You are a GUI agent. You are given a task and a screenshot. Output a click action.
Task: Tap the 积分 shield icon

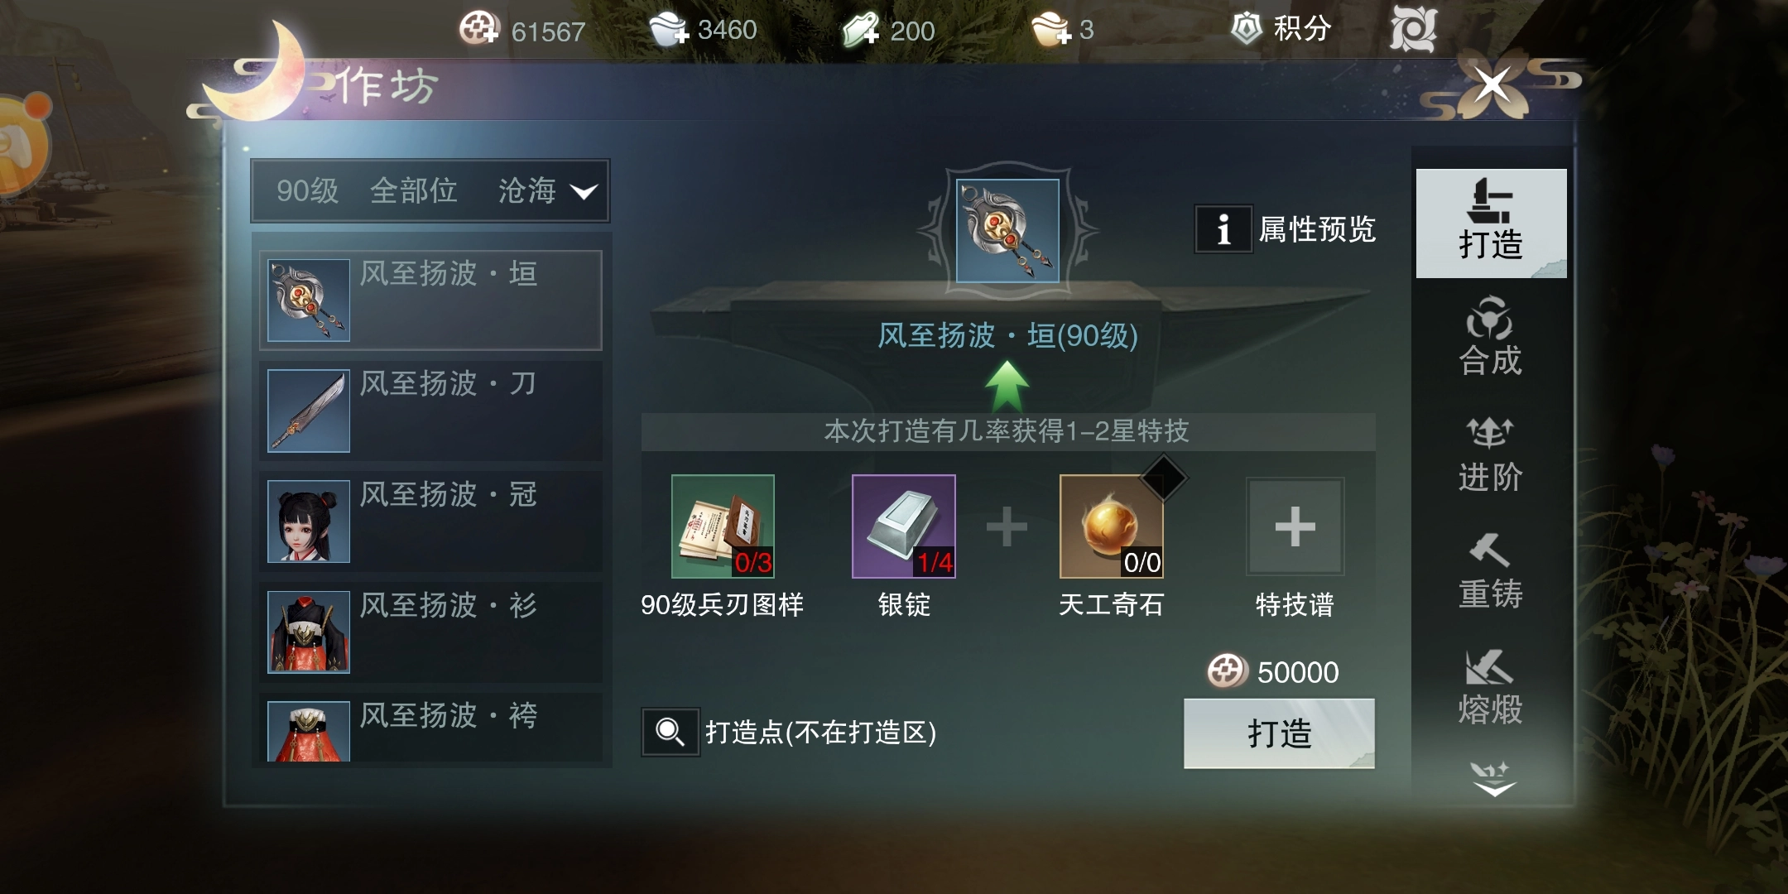1246,29
